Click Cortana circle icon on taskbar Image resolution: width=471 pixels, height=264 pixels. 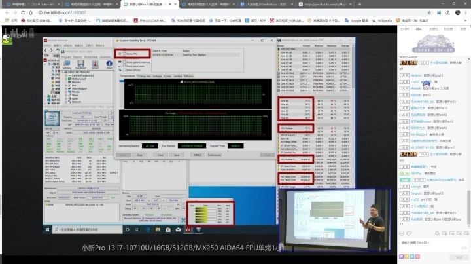(128, 229)
